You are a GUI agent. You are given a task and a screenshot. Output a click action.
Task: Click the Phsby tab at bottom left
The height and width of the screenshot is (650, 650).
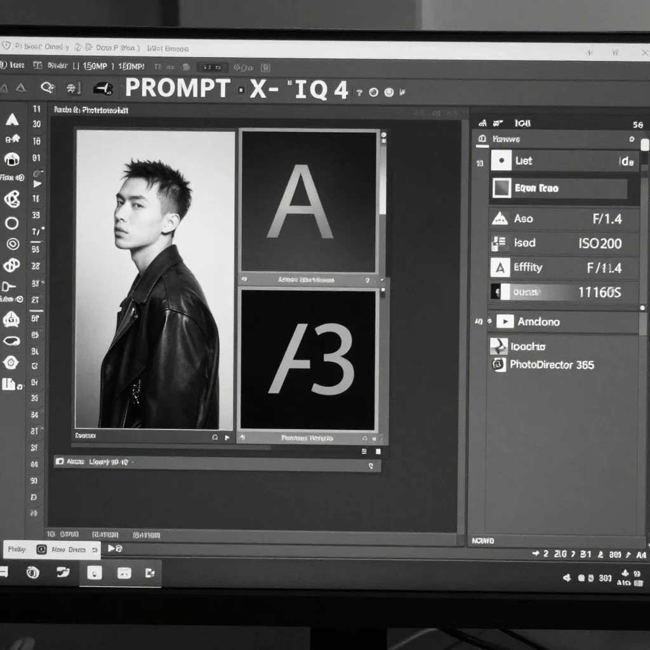17,549
